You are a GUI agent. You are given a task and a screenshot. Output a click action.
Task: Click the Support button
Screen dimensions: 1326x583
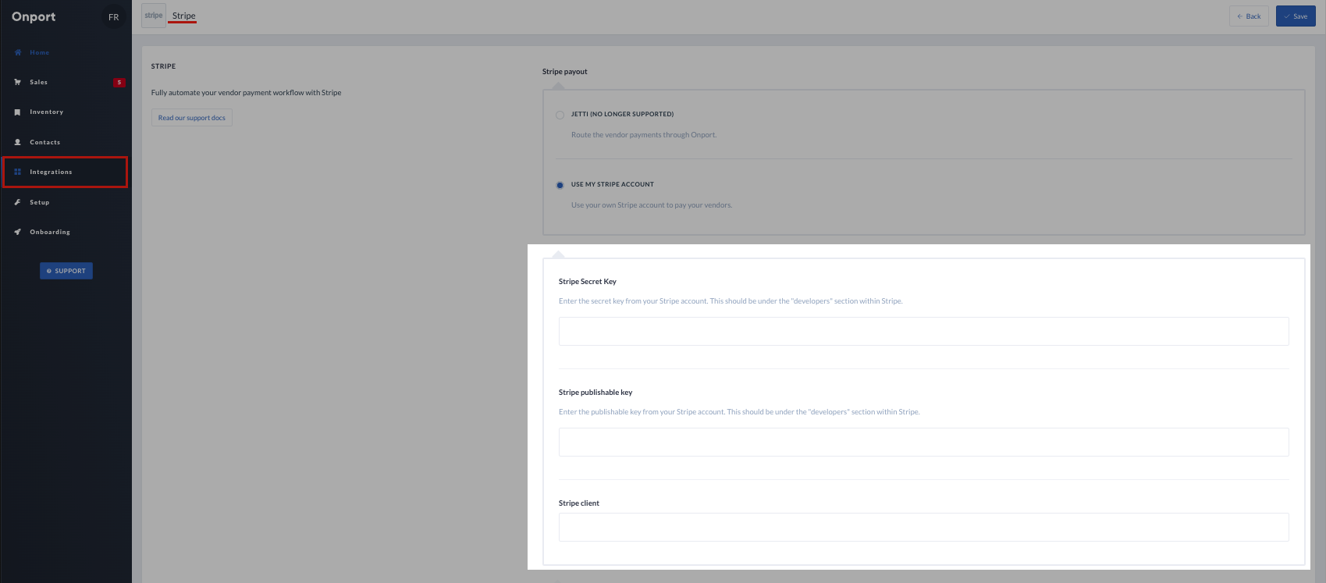pyautogui.click(x=66, y=271)
